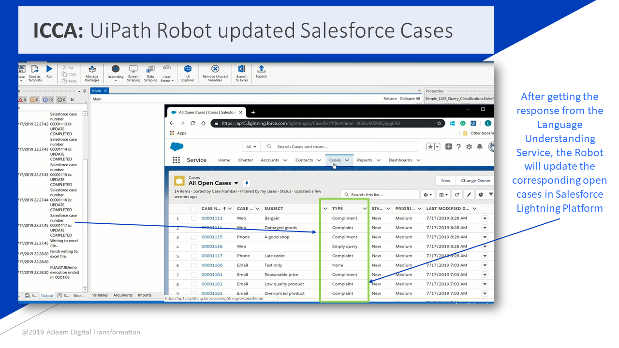Switch to the Output tab at bottom
The height and width of the screenshot is (348, 619).
pos(47,296)
